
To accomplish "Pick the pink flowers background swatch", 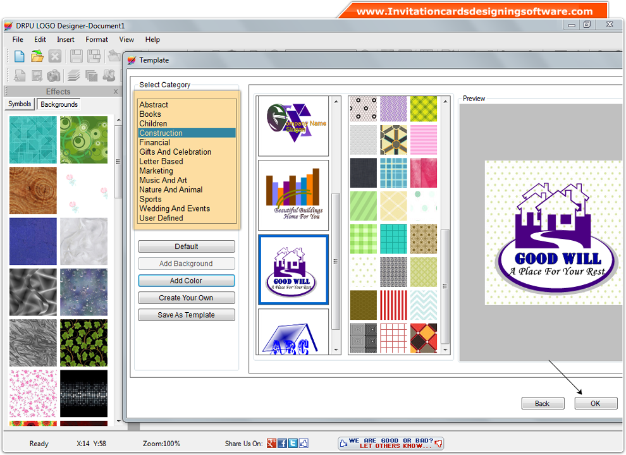I will point(33,393).
